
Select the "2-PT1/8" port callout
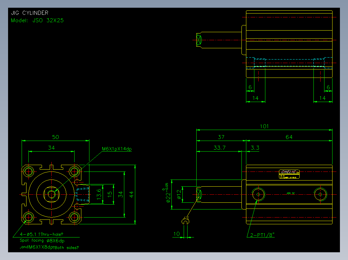click(x=262, y=235)
